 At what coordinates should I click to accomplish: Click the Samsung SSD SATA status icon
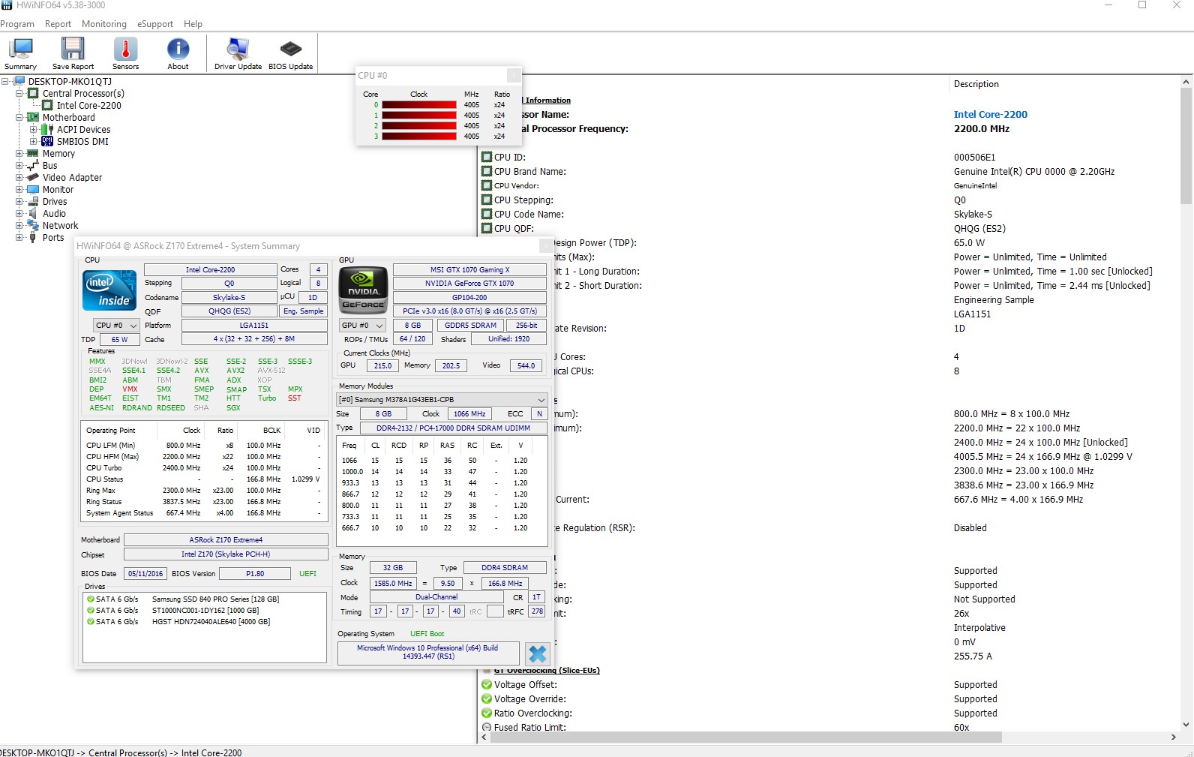91,599
